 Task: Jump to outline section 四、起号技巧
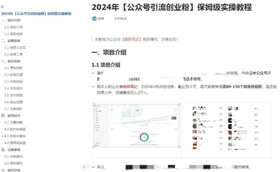pyautogui.click(x=11, y=116)
